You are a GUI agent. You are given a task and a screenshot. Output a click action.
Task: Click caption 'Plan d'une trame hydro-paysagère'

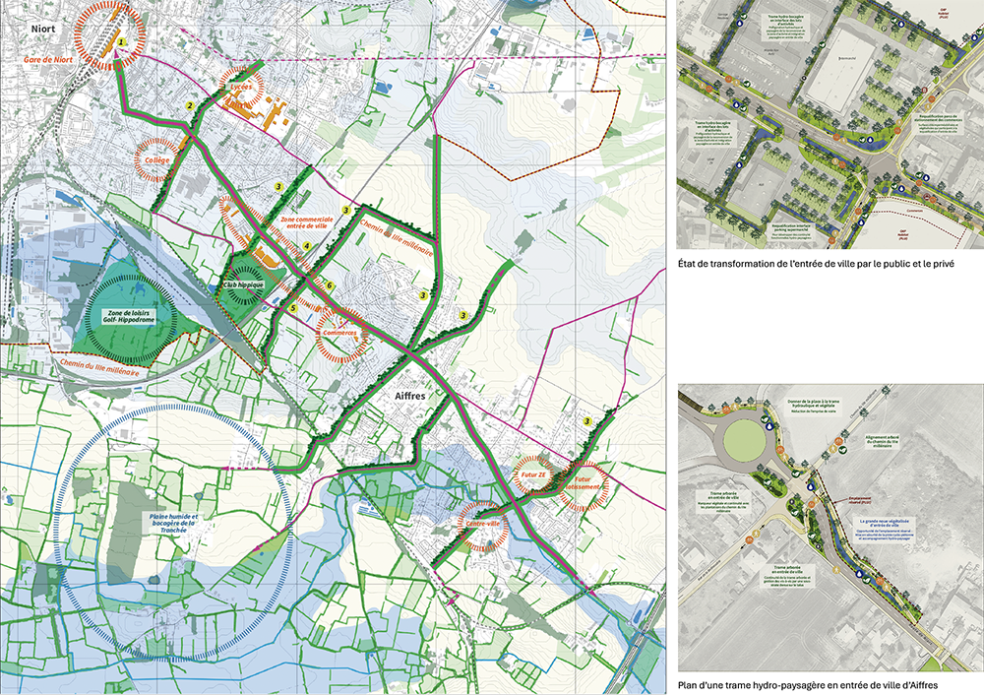point(808,685)
